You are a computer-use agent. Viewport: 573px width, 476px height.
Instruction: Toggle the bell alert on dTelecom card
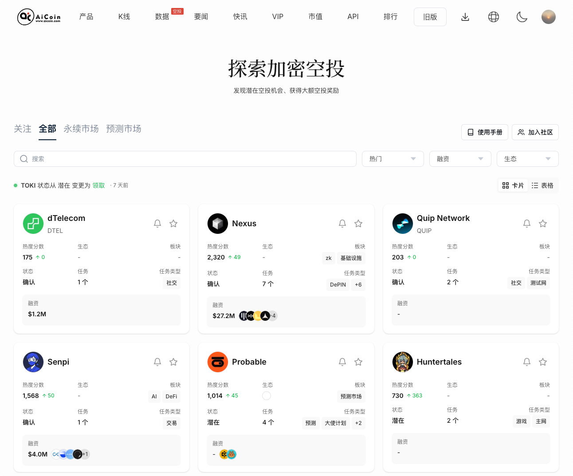tap(157, 223)
